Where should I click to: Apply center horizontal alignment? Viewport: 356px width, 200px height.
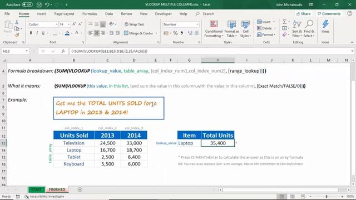click(96, 33)
